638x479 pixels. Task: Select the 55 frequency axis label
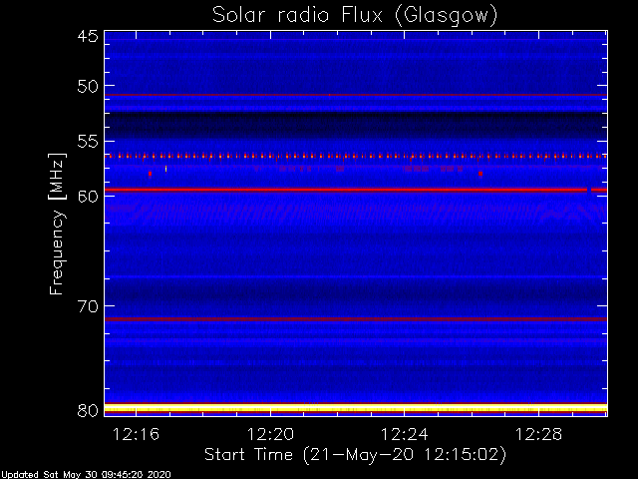88,142
